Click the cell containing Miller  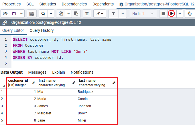coord(97,120)
